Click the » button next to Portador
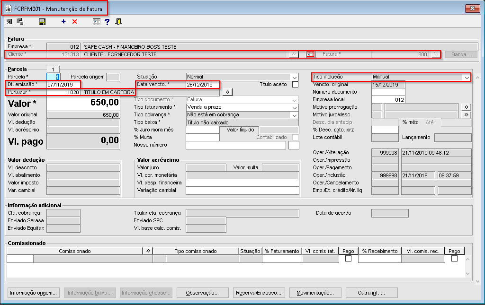The image size is (485, 305). (x=227, y=92)
